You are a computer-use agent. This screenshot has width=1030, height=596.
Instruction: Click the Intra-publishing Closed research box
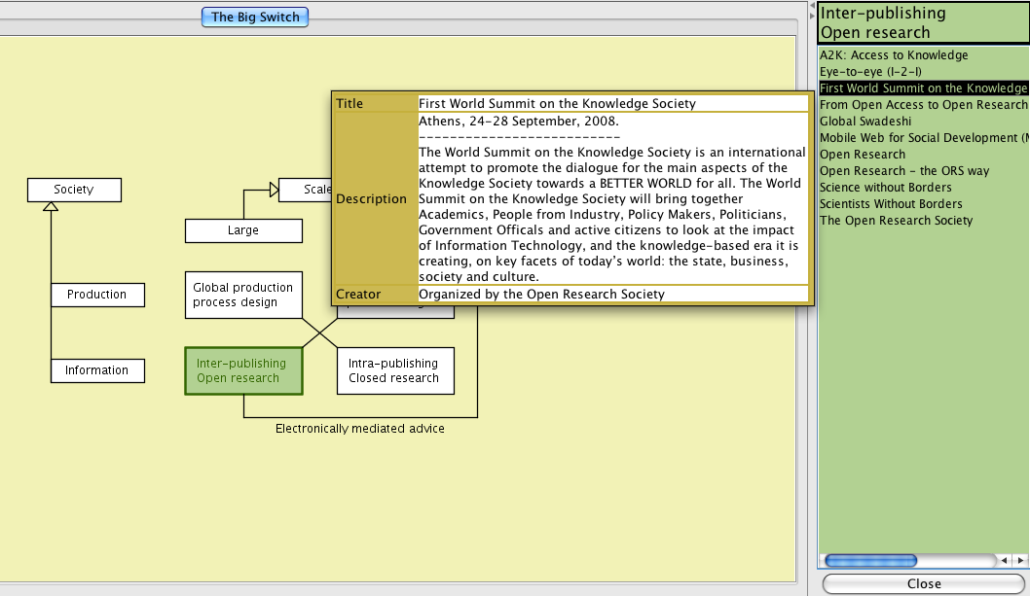pyautogui.click(x=394, y=370)
